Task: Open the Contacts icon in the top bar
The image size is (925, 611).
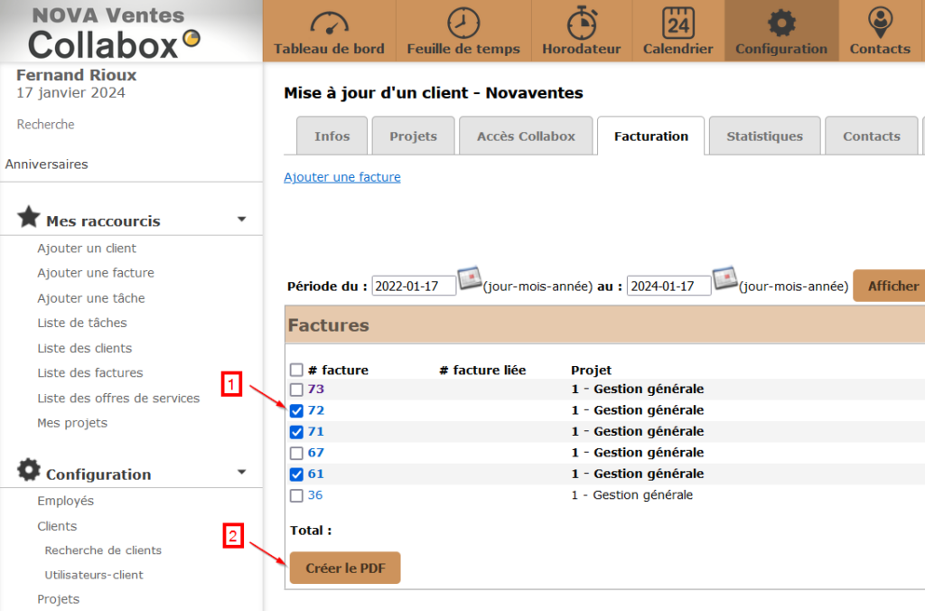Action: 879,23
